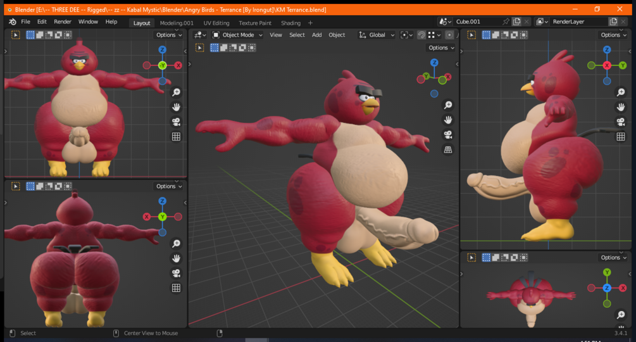Switch to the Shading workspace tab
This screenshot has height=342, width=636.
click(x=291, y=23)
